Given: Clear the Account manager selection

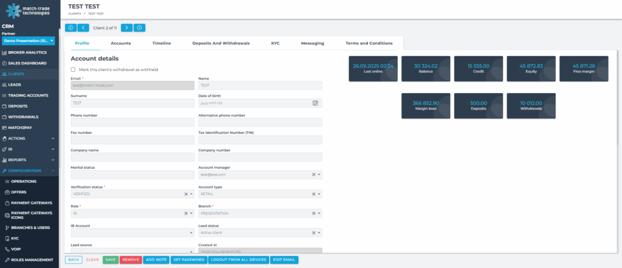Looking at the screenshot, I should coord(313,174).
